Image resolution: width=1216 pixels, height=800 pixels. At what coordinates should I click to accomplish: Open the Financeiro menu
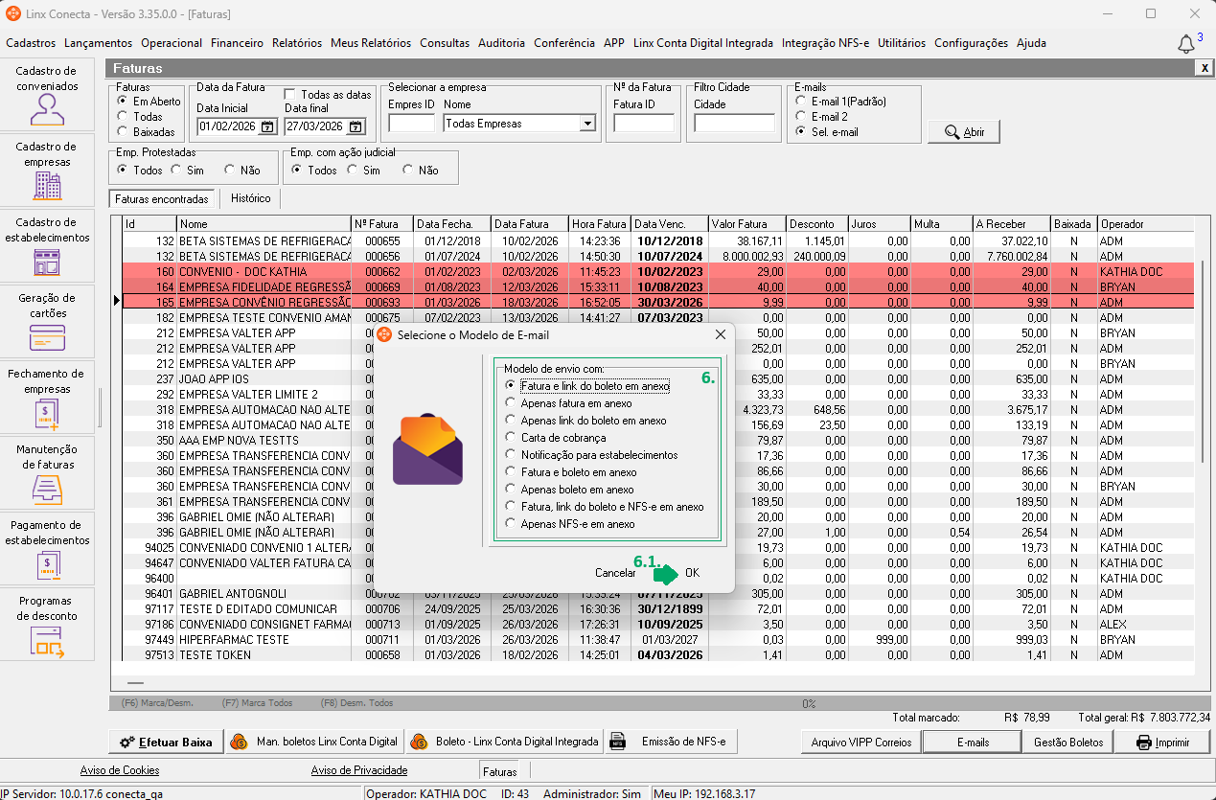tap(237, 43)
